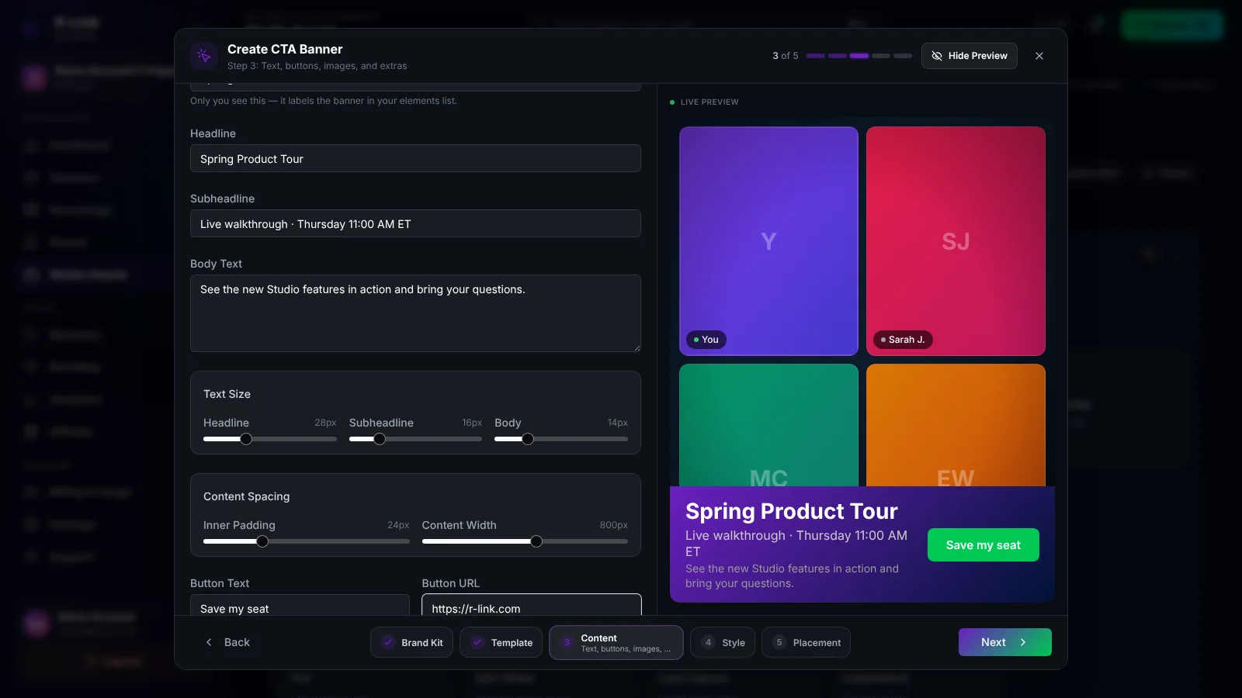Go Back to previous step
This screenshot has width=1242, height=698.
[227, 642]
